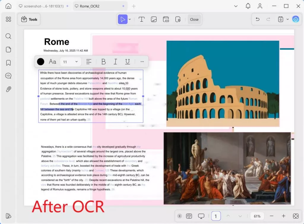
Task: Select the Add Text tool icon
Action: click(x=142, y=19)
